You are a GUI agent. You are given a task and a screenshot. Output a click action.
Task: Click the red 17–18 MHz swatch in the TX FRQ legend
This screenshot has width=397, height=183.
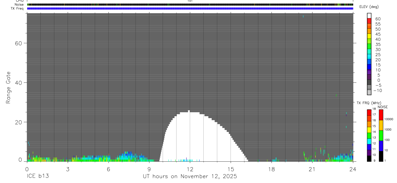click(x=369, y=112)
